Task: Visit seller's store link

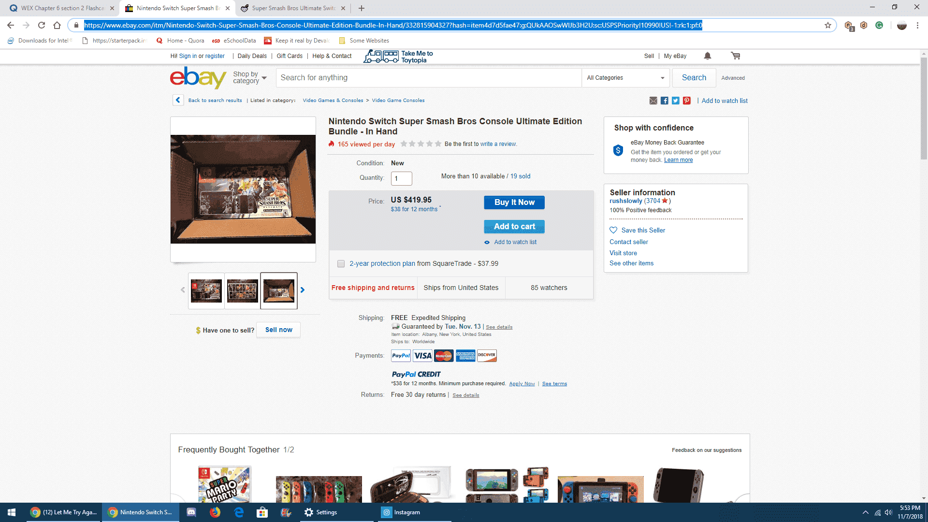Action: click(x=623, y=253)
